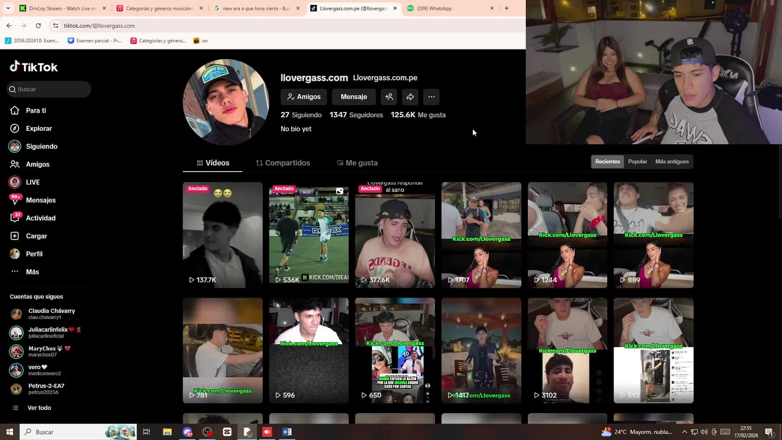
Task: View the 27 Siguiendo list
Action: click(301, 115)
